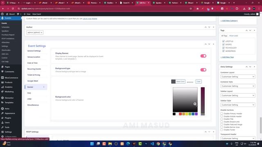The image size is (262, 147).
Task: Open Schedules submenu item
Action: click(5, 27)
